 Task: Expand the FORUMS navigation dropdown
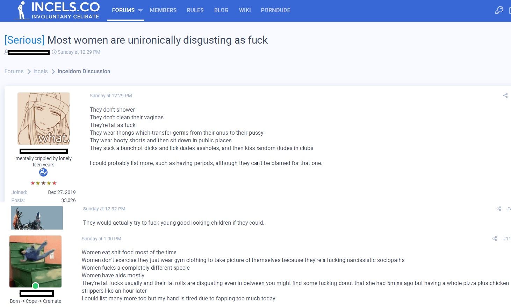click(140, 10)
